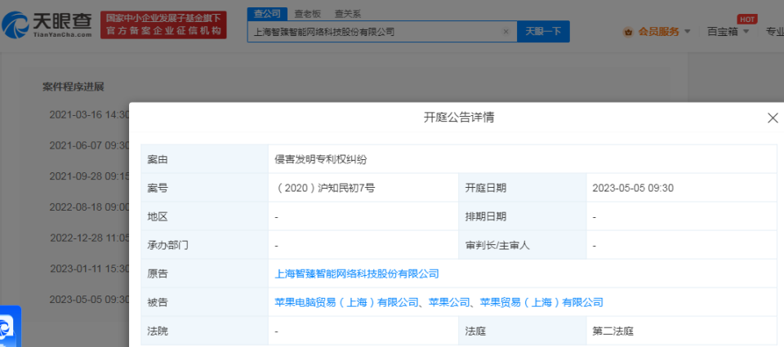
Task: Click the Tianyancha logo
Action: pos(47,25)
